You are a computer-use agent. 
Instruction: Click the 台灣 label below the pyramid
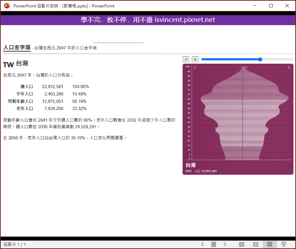tap(190, 165)
